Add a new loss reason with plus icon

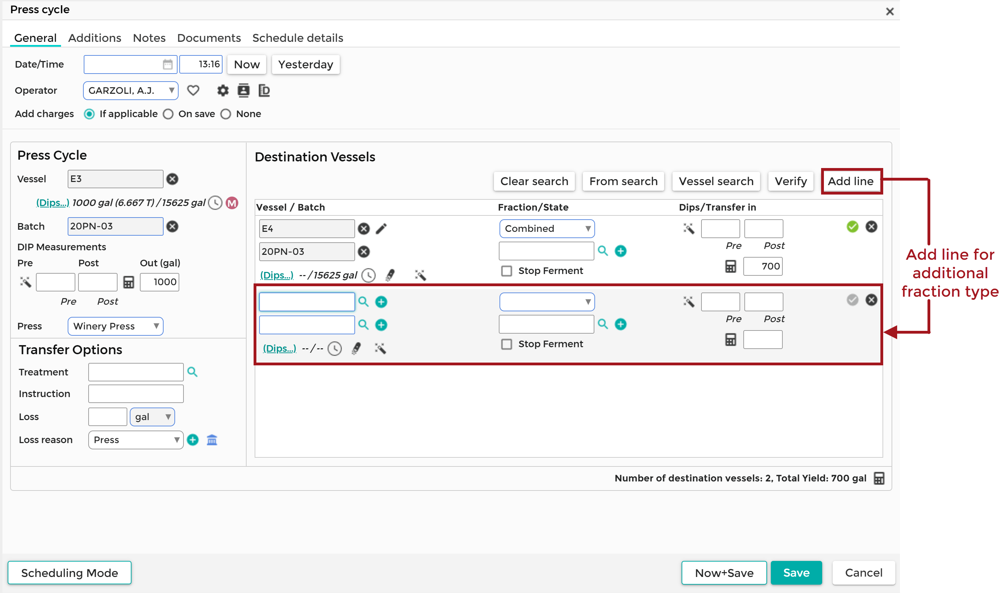(x=193, y=440)
